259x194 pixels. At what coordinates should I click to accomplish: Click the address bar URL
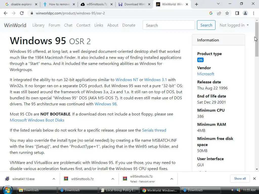click(70, 13)
